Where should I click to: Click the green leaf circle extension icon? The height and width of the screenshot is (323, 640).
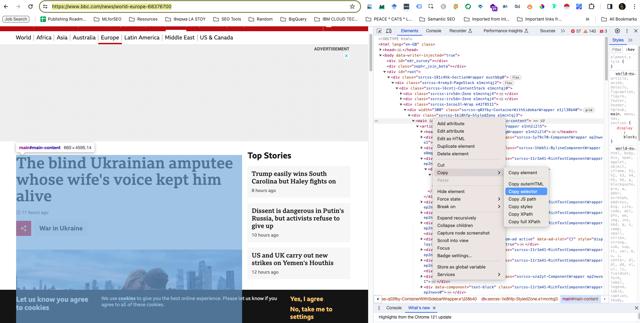468,7
